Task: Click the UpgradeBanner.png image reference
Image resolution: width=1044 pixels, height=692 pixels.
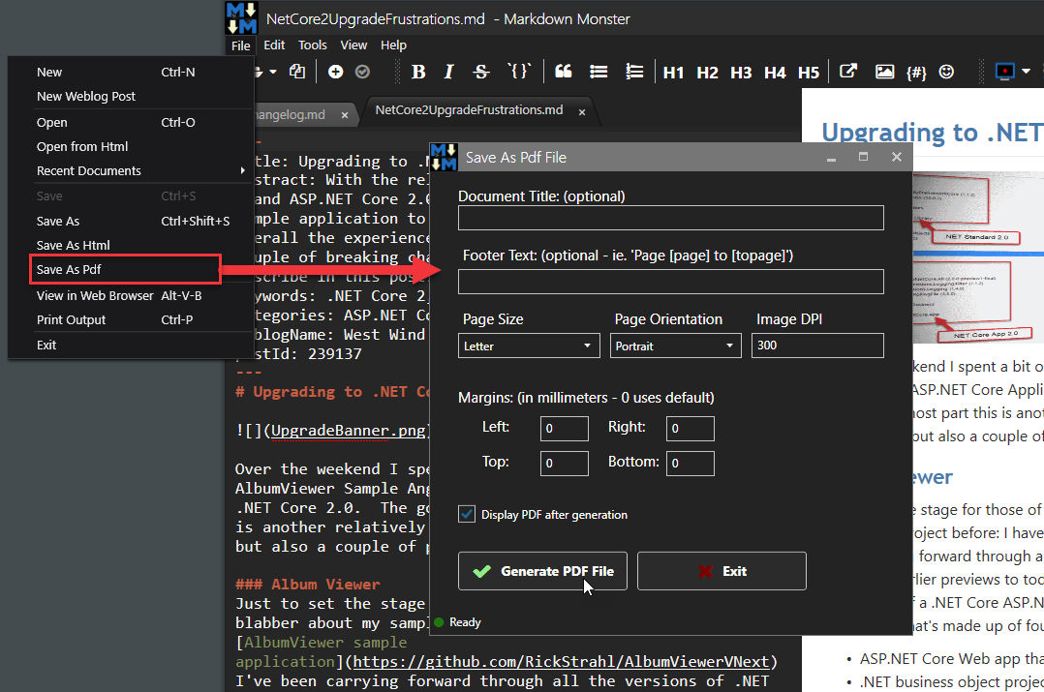Action: 349,431
